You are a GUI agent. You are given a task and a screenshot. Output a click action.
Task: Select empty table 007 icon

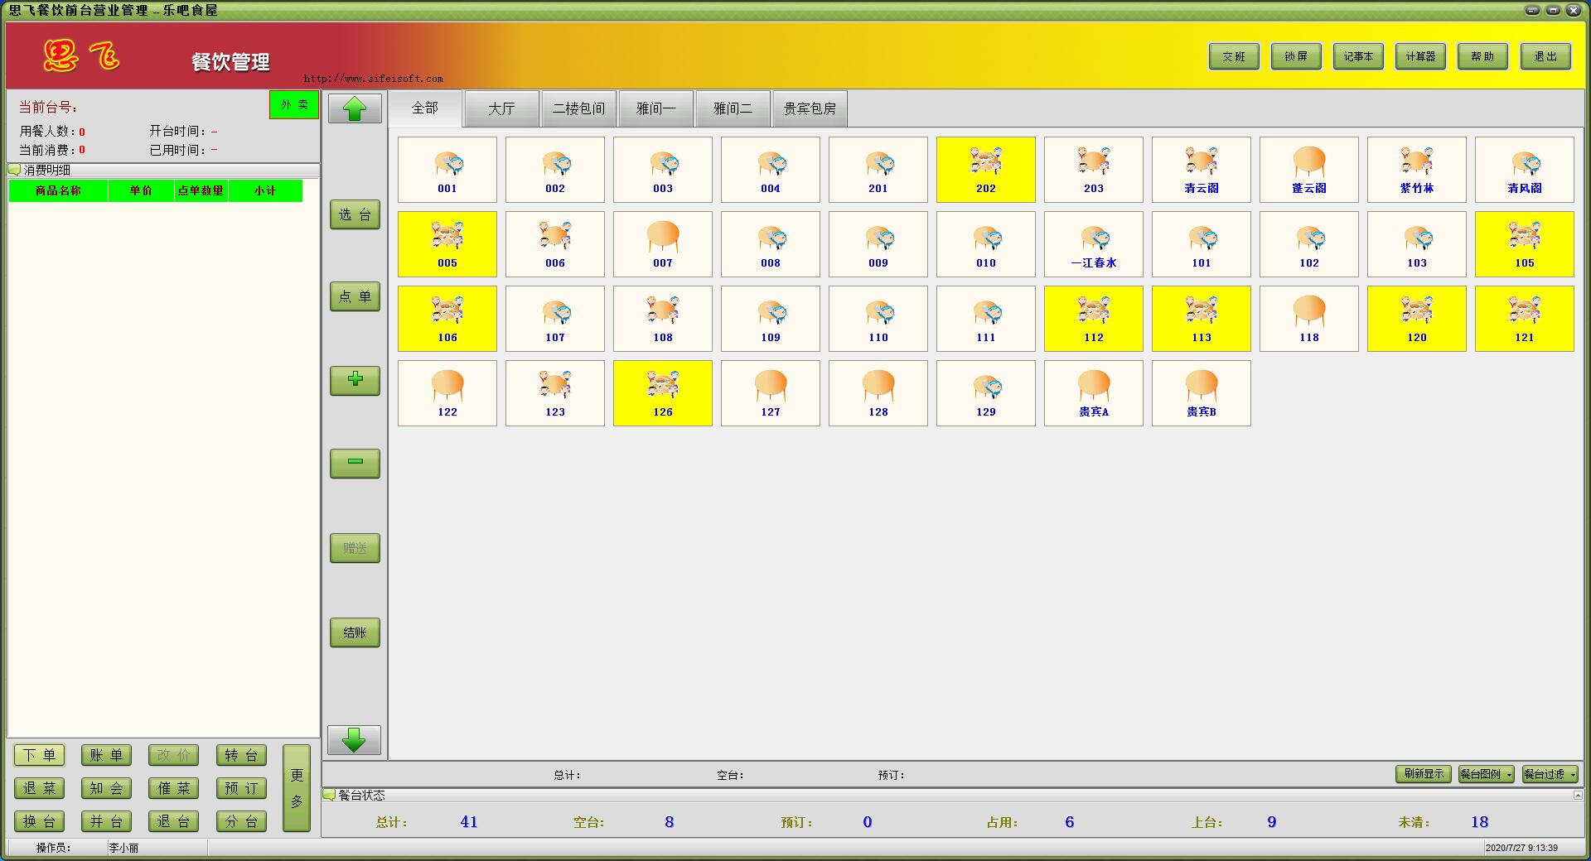[662, 243]
